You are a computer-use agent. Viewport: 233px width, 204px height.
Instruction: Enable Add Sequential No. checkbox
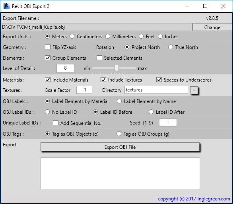point(56,123)
